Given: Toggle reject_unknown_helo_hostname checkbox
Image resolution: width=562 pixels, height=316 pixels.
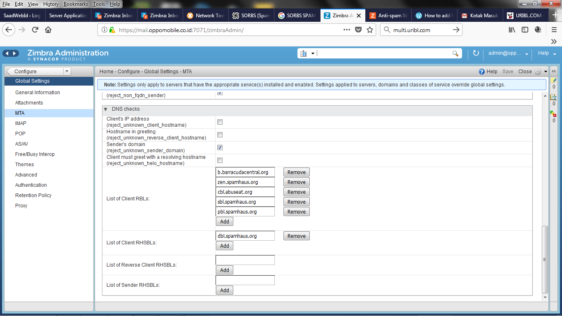Looking at the screenshot, I should (x=220, y=160).
